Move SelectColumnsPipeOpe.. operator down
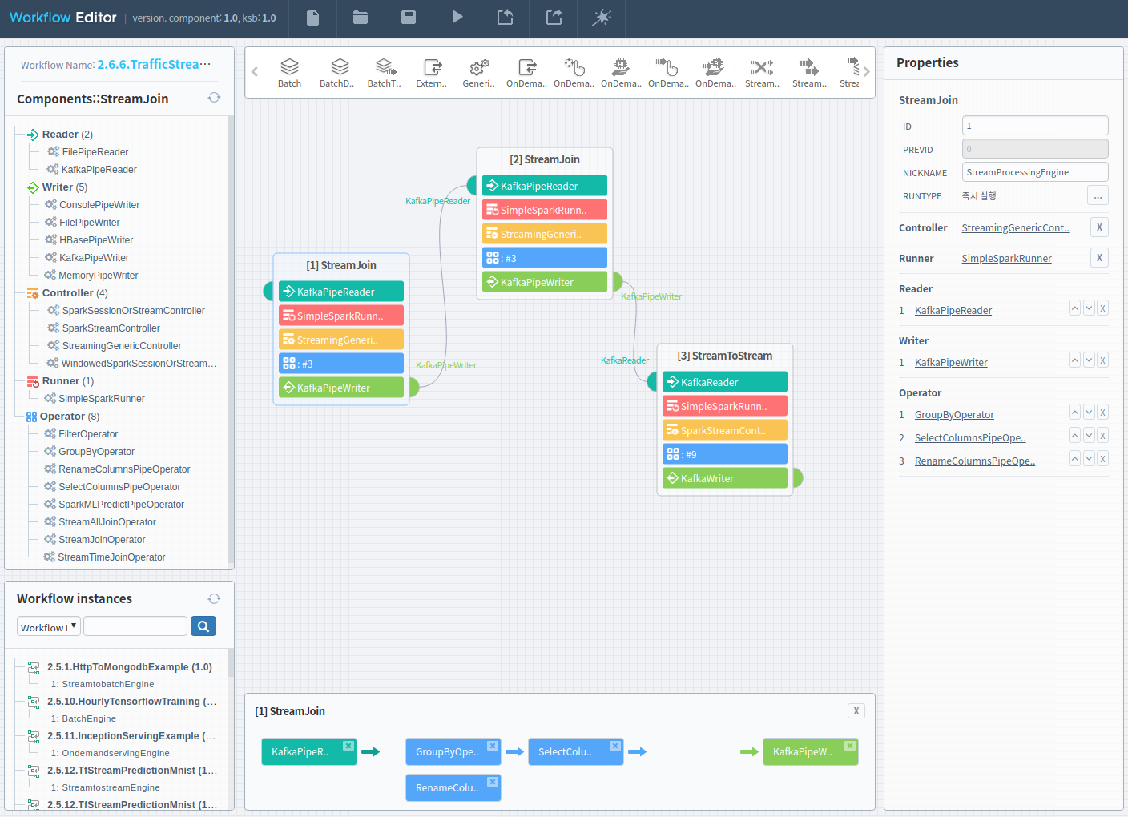The width and height of the screenshot is (1128, 817). coord(1089,436)
